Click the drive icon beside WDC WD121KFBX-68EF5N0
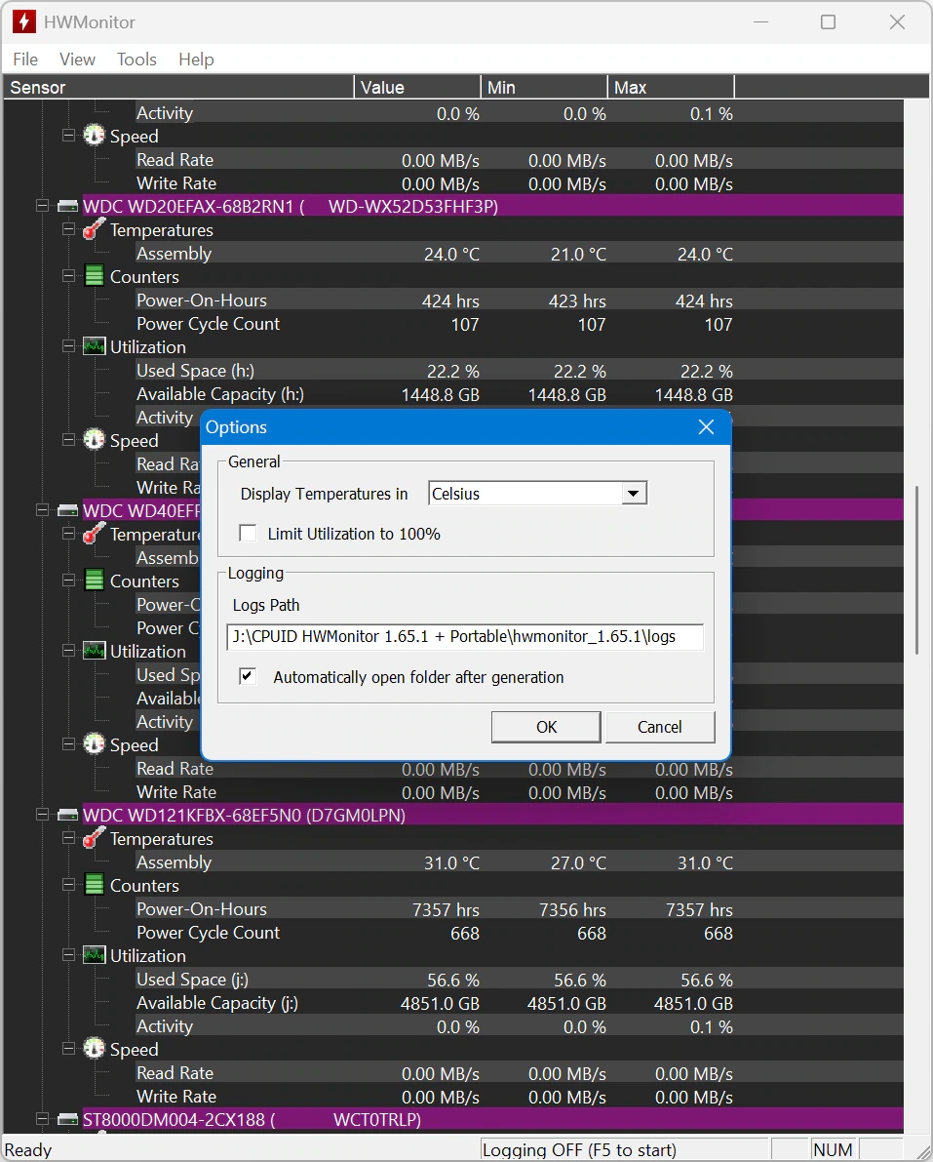The height and width of the screenshot is (1162, 933). click(x=68, y=816)
